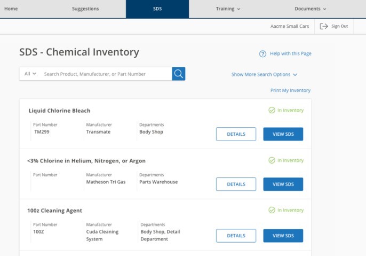Open the Suggestions tab
The width and height of the screenshot is (366, 256).
(x=85, y=9)
